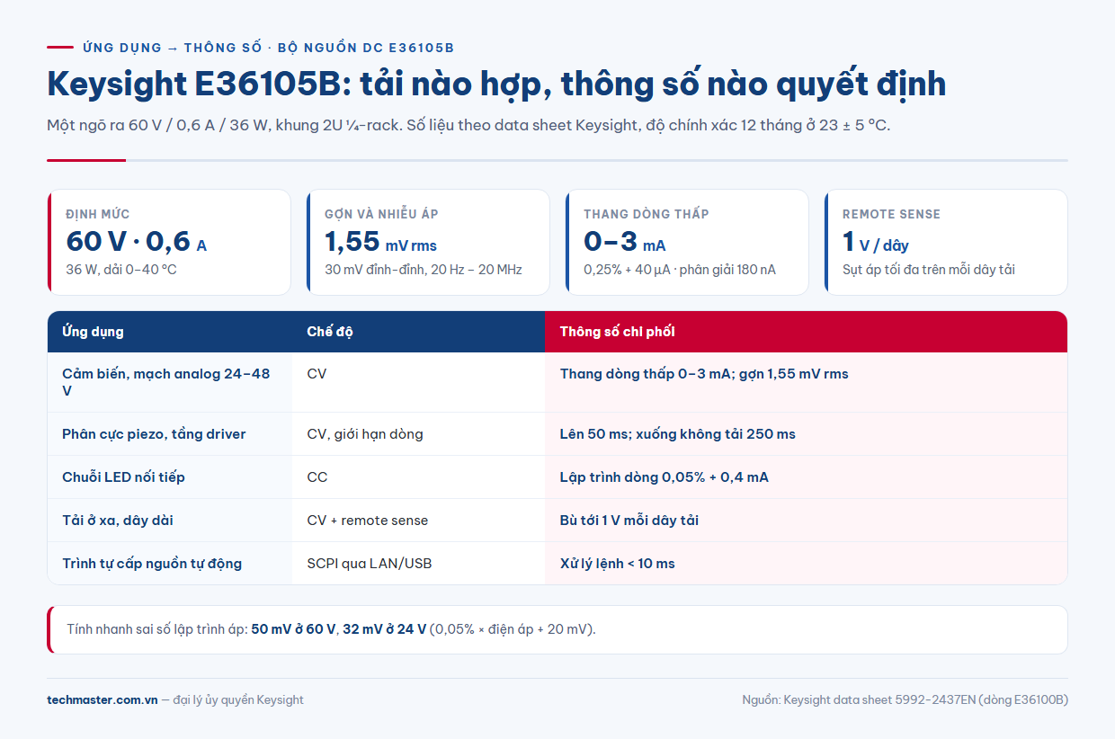Viewport: 1115px width, 739px height.
Task: Click the '1 V / dây' value
Action: (x=876, y=242)
